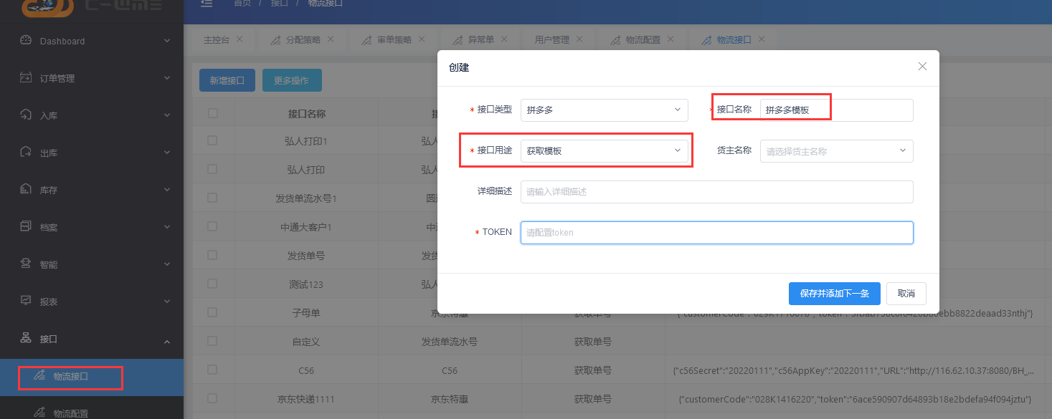Expand the Dashboard sidebar menu

click(167, 41)
